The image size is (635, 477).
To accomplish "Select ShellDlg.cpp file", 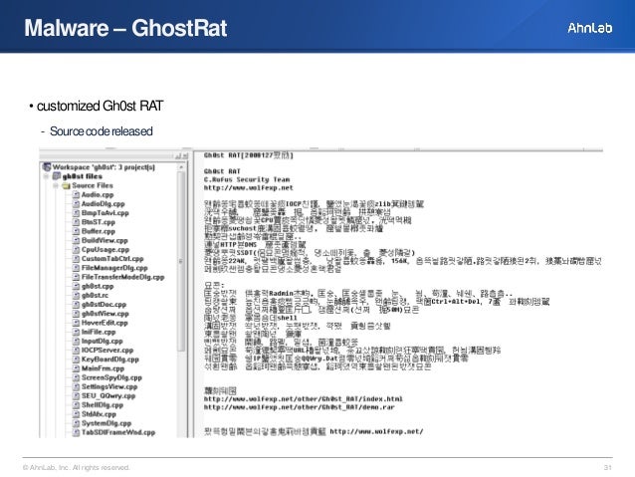I will coord(103,405).
